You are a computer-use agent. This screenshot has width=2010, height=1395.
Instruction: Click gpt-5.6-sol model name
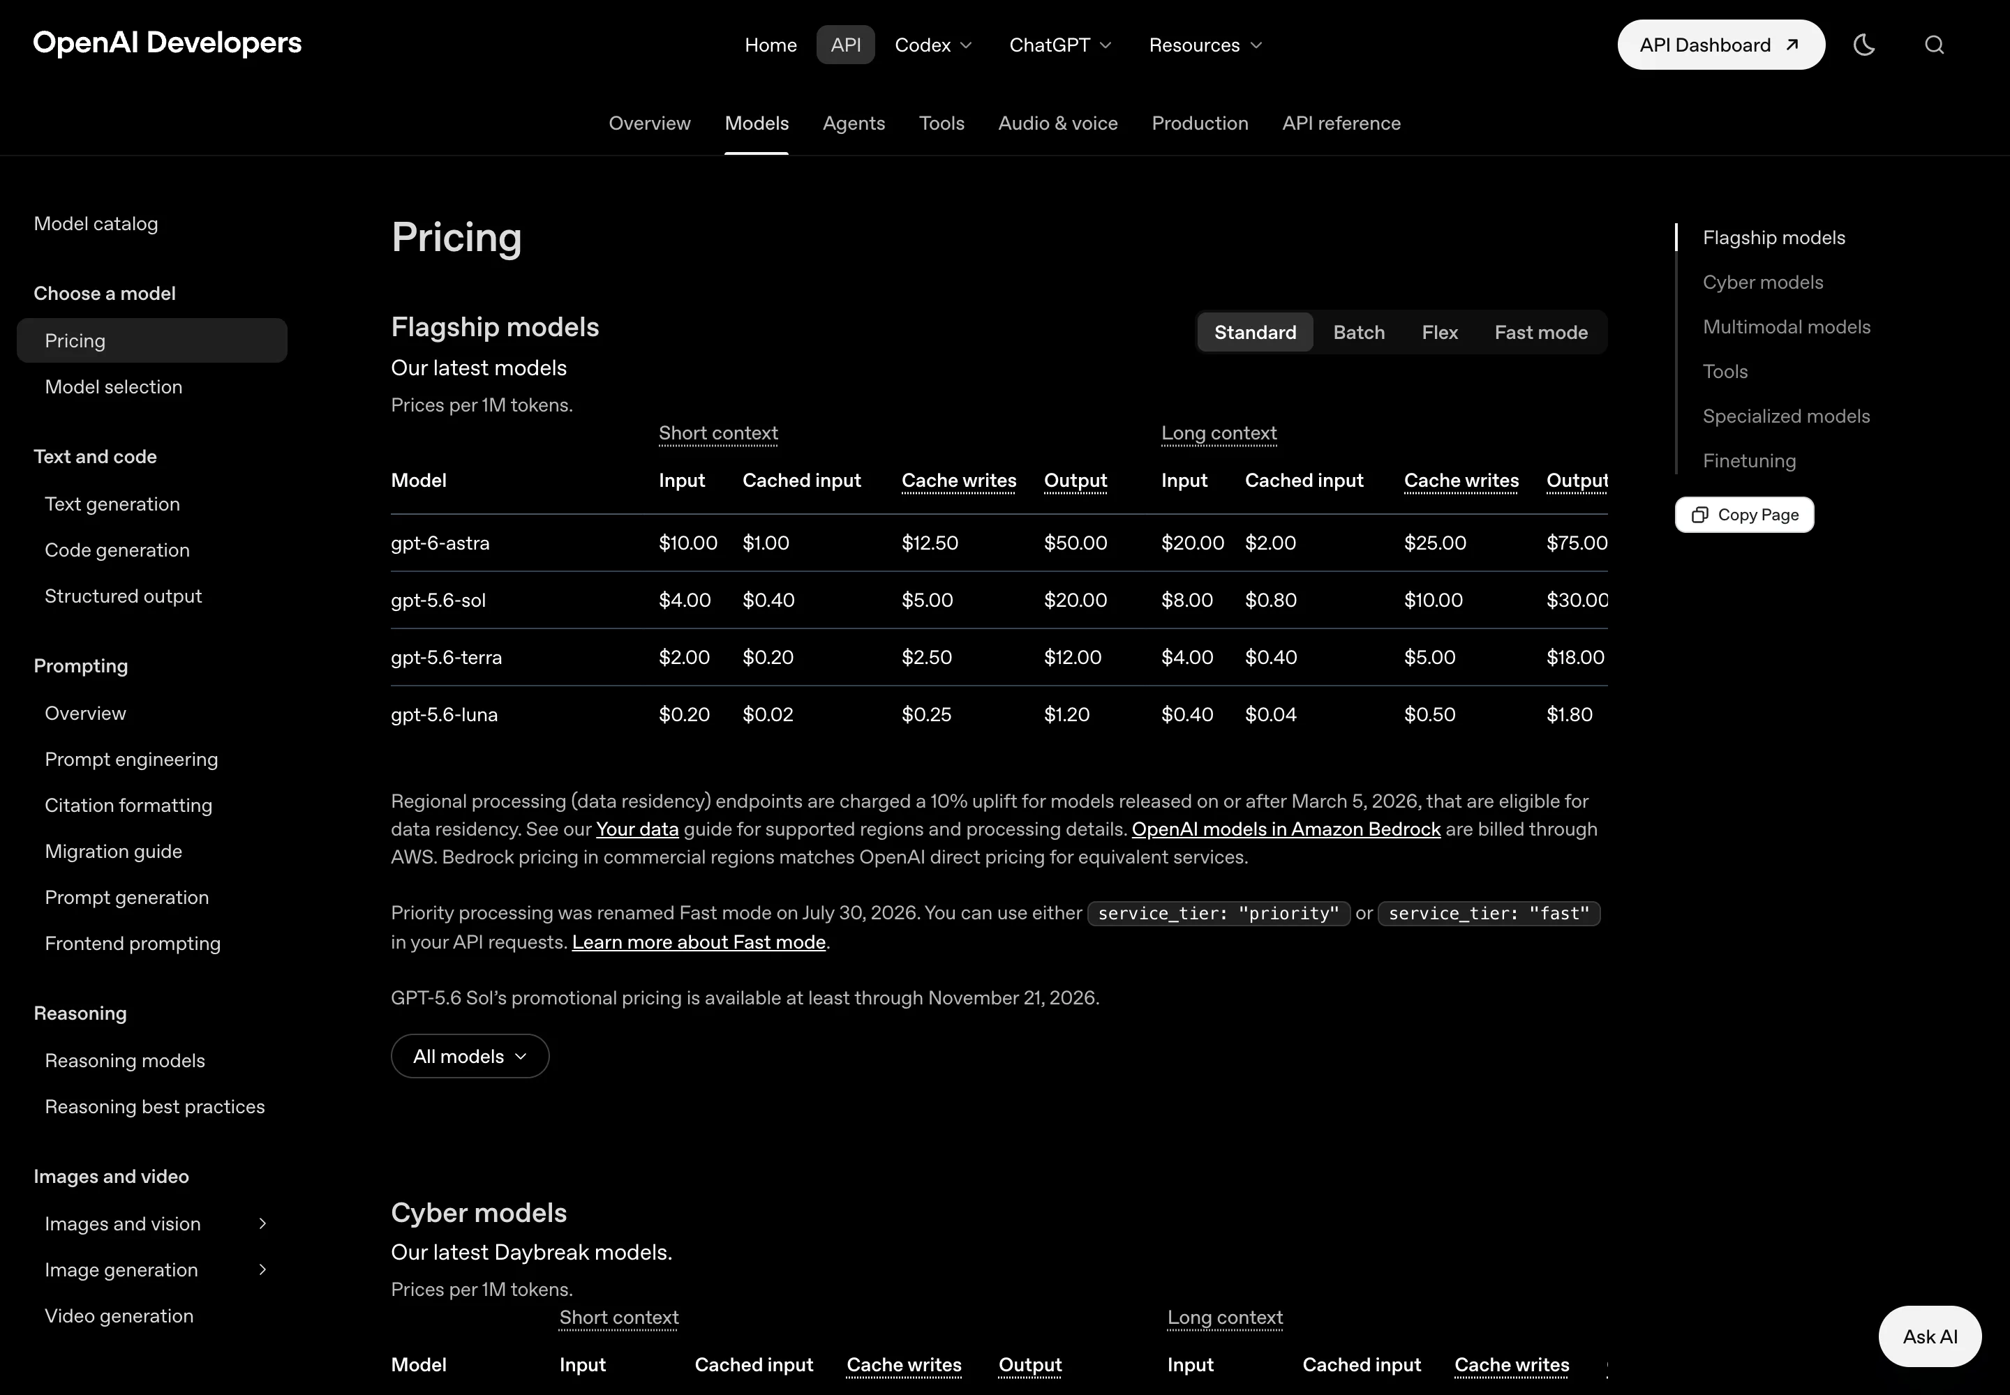(438, 601)
